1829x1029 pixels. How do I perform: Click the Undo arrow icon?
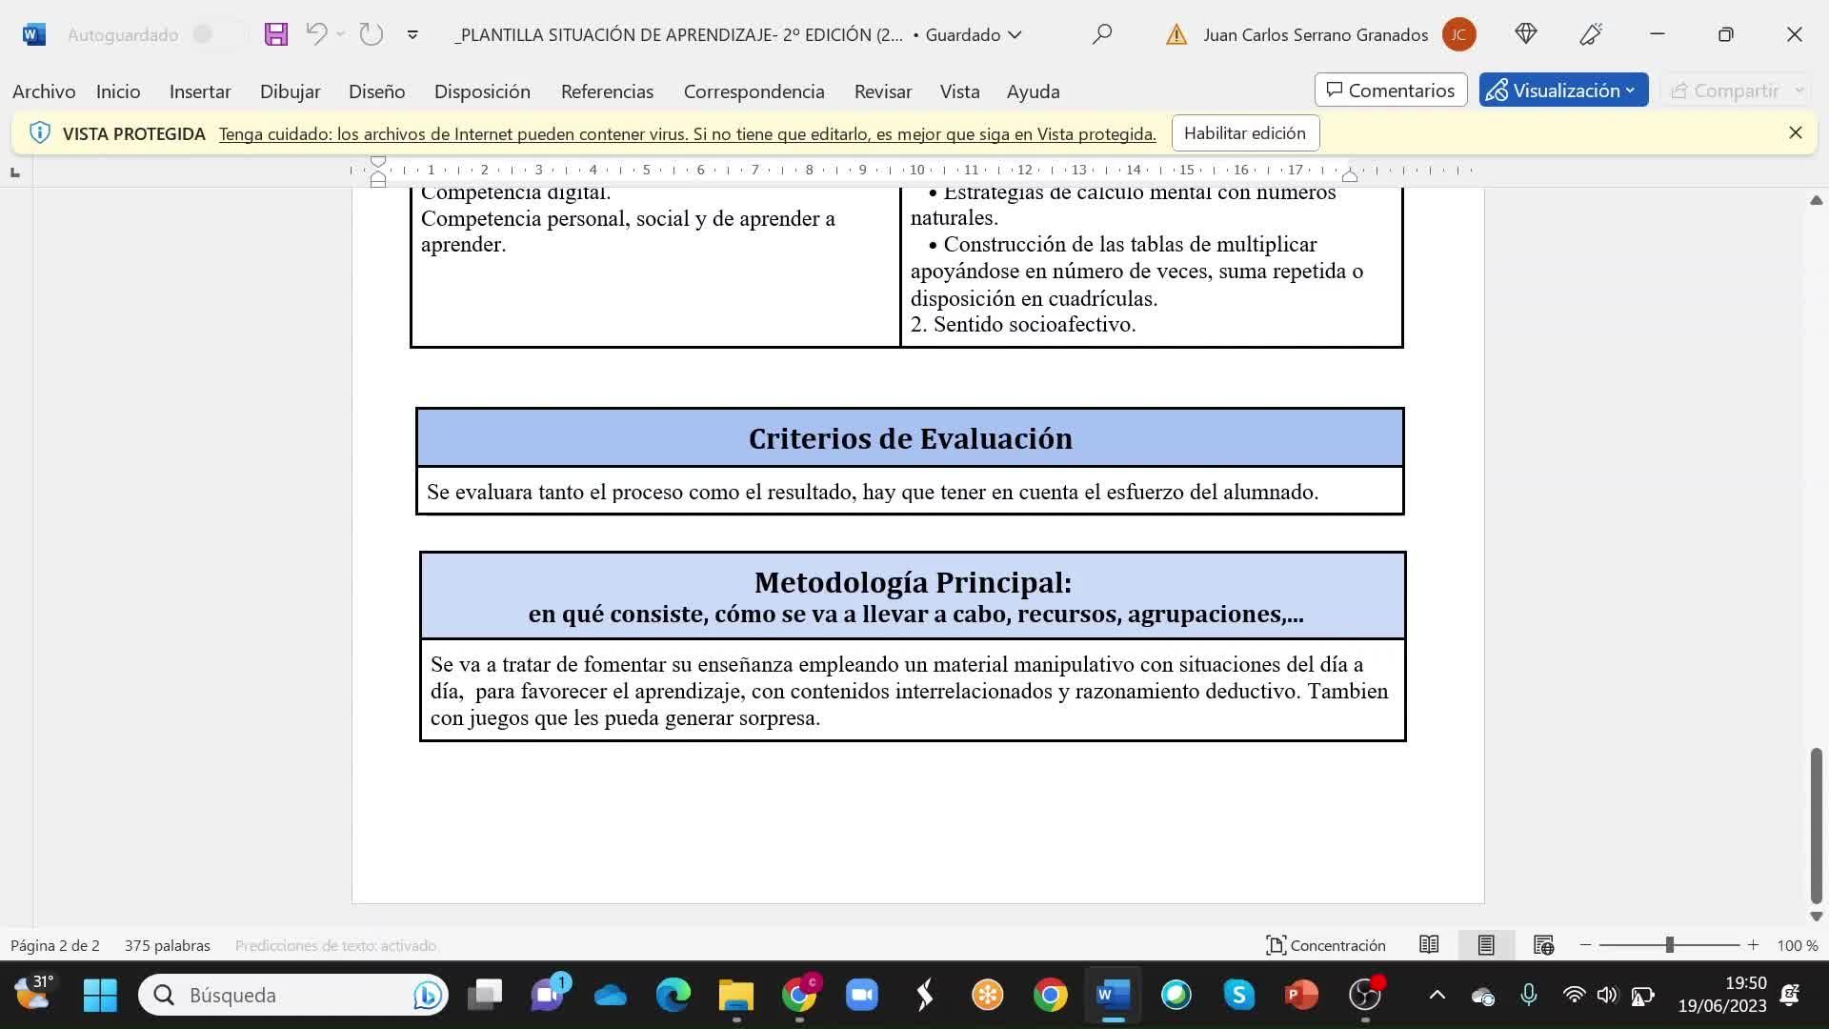(316, 34)
